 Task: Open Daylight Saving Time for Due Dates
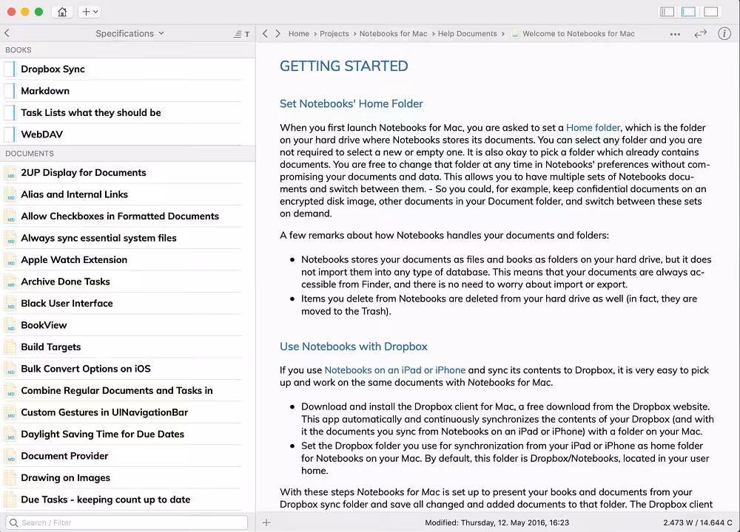click(x=128, y=434)
